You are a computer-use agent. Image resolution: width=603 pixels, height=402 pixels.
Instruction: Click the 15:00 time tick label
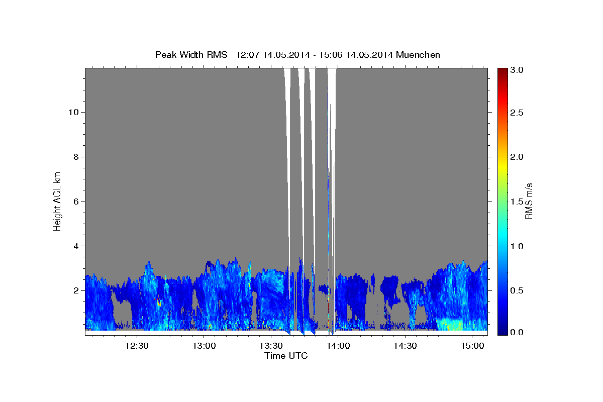[472, 346]
